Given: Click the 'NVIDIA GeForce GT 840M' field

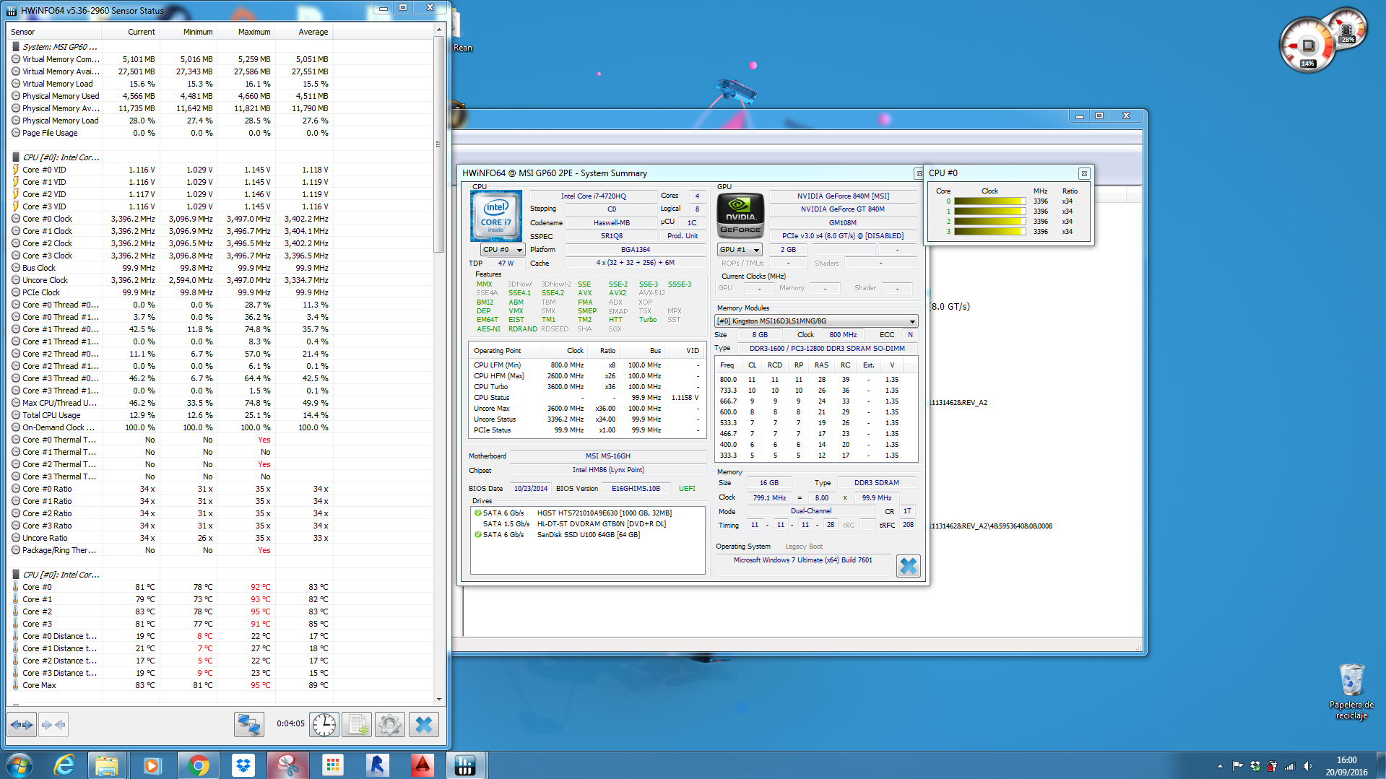Looking at the screenshot, I should (x=842, y=209).
